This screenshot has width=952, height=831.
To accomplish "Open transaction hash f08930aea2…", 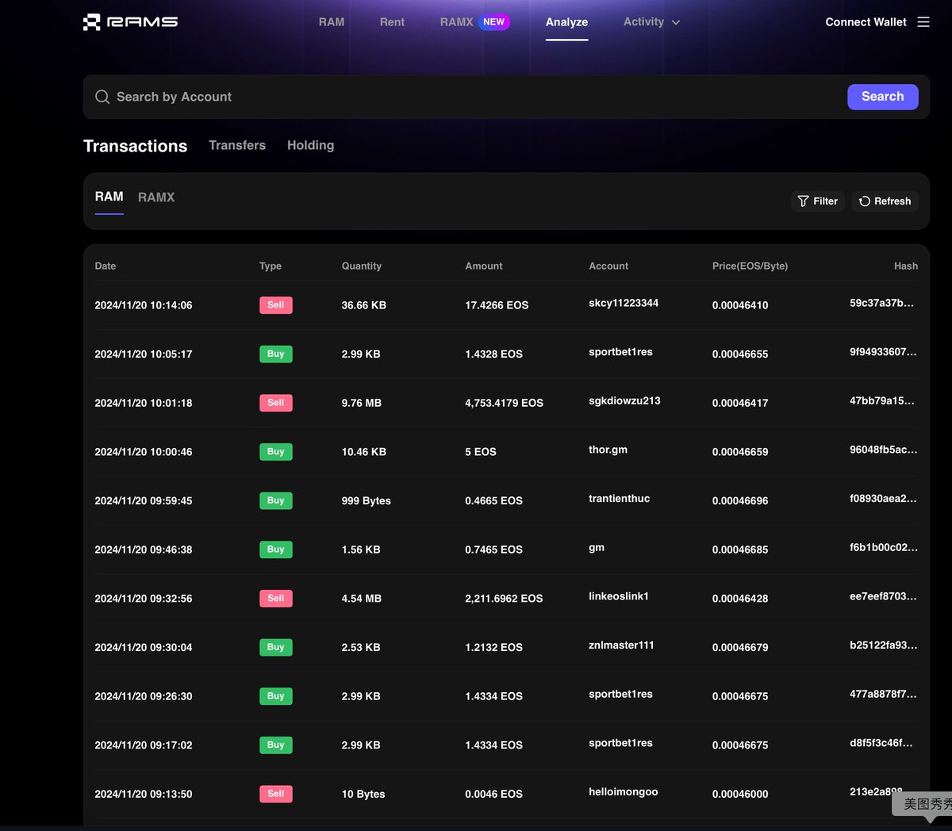I will (883, 499).
